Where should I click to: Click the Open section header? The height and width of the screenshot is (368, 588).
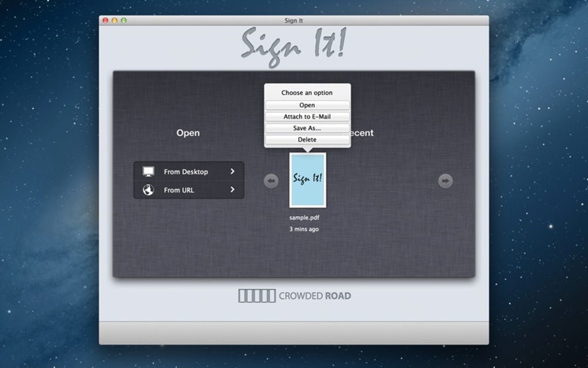pyautogui.click(x=189, y=133)
